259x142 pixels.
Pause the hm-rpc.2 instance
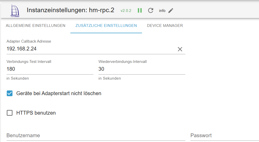[140, 10]
